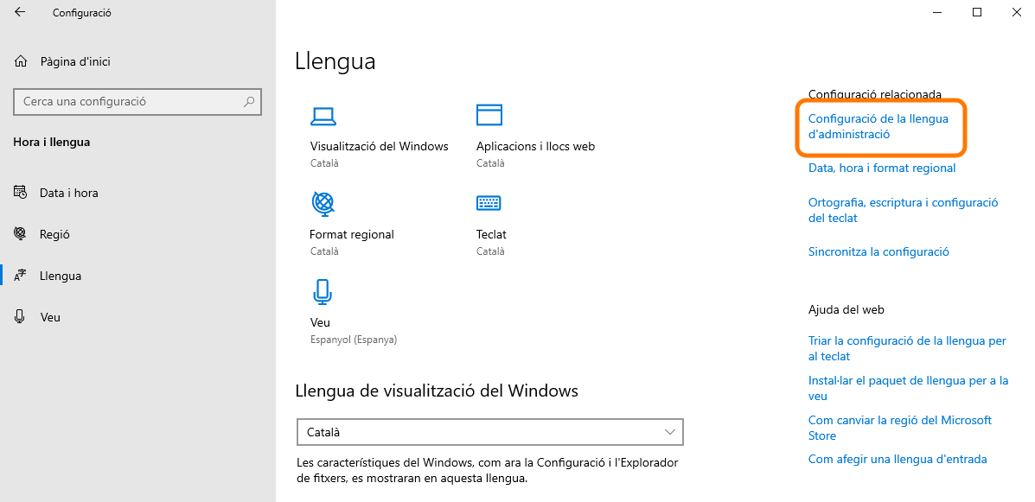The height and width of the screenshot is (502, 1035).
Task: Click Ortografia, escriptura i configuració del teclat
Action: click(903, 210)
